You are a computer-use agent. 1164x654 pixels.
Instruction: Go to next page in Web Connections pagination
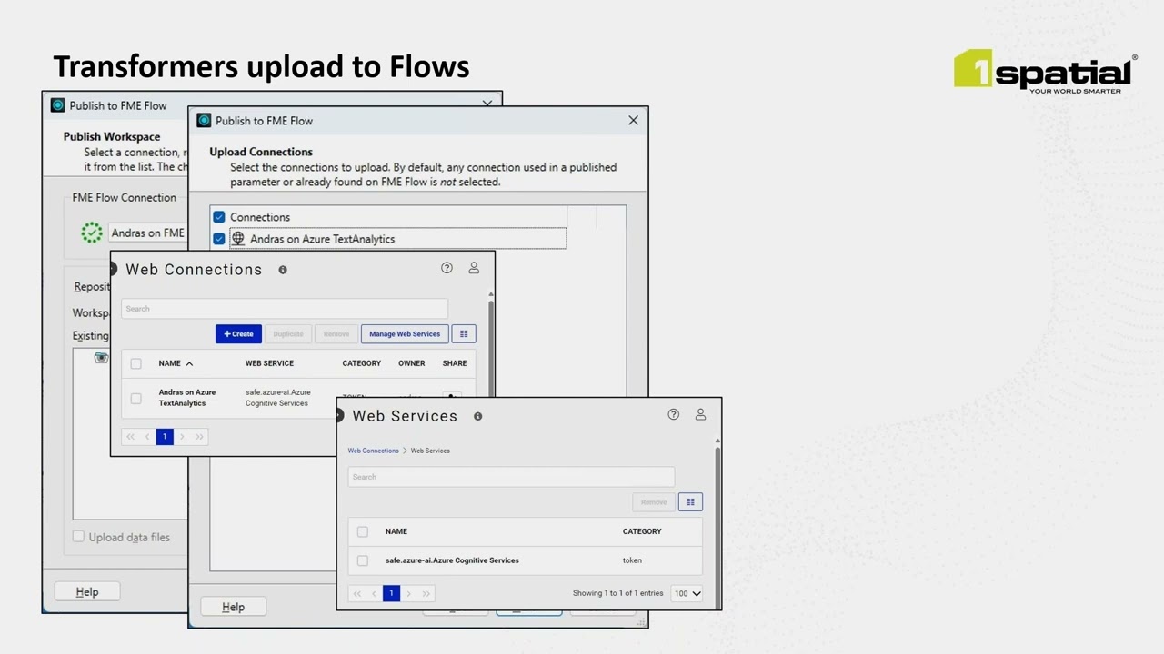[x=182, y=437]
